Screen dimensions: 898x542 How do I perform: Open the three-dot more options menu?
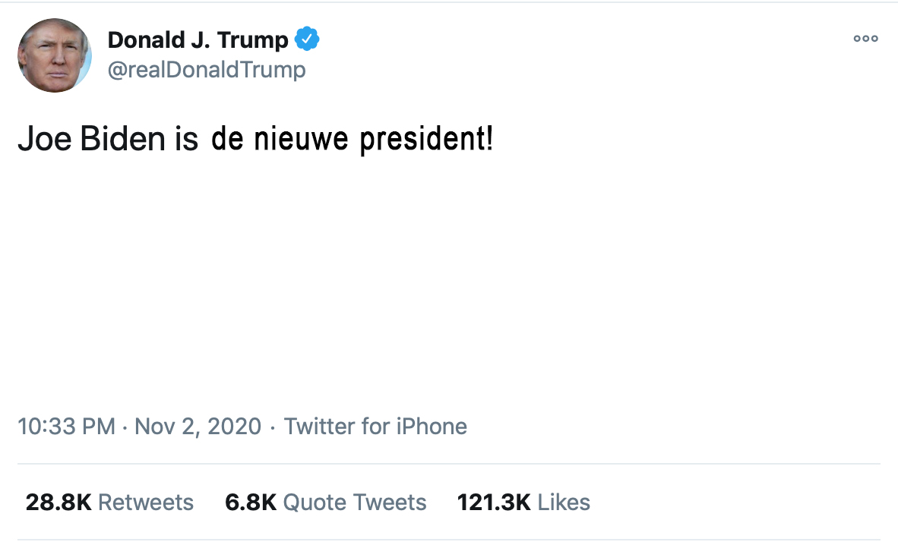click(x=865, y=39)
